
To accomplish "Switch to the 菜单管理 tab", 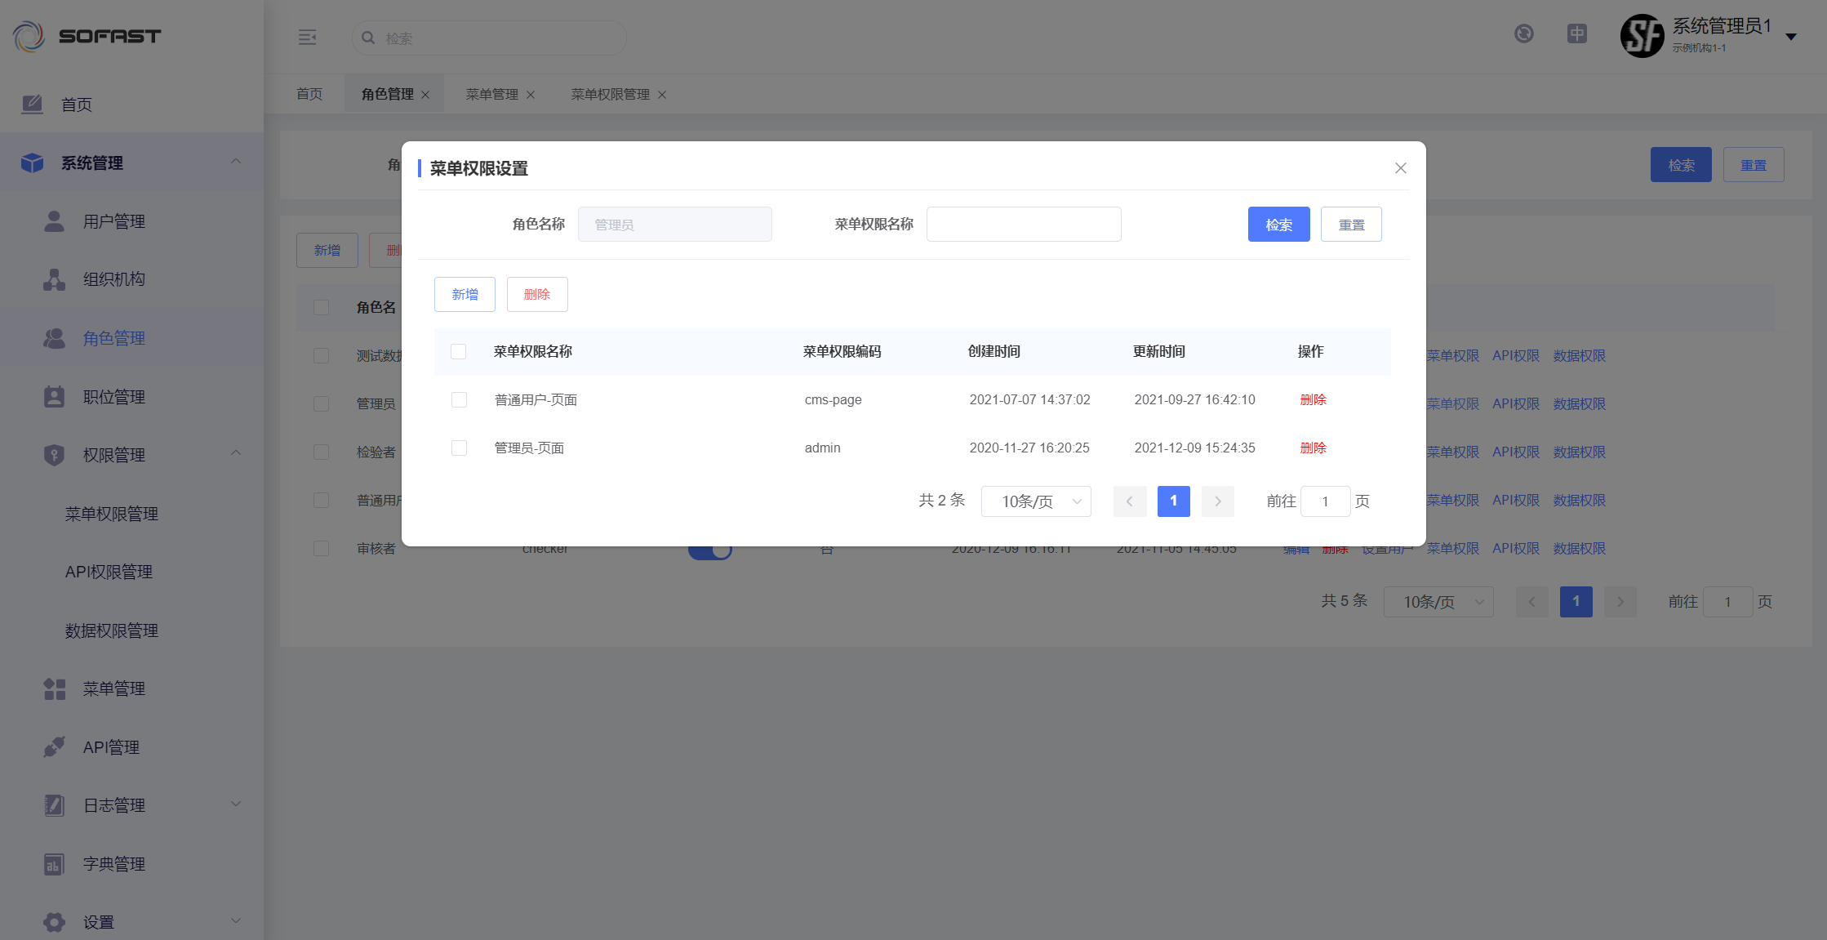I will tap(491, 95).
